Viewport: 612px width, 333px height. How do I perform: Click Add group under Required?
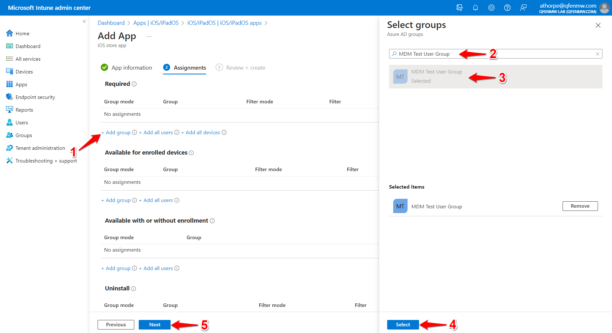point(116,132)
